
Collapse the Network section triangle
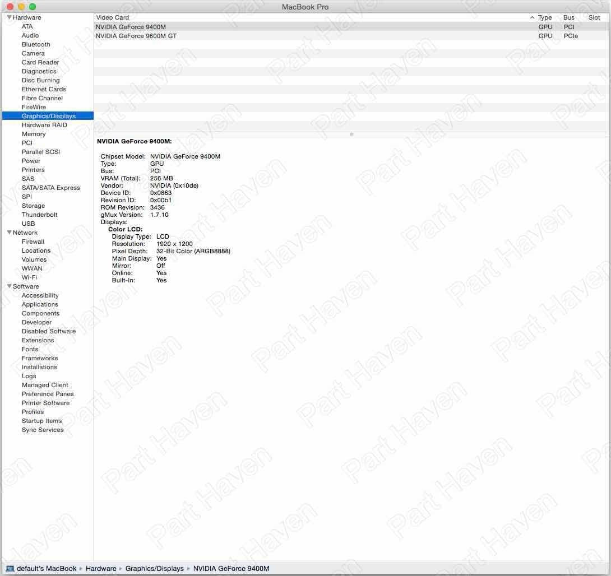pos(9,233)
